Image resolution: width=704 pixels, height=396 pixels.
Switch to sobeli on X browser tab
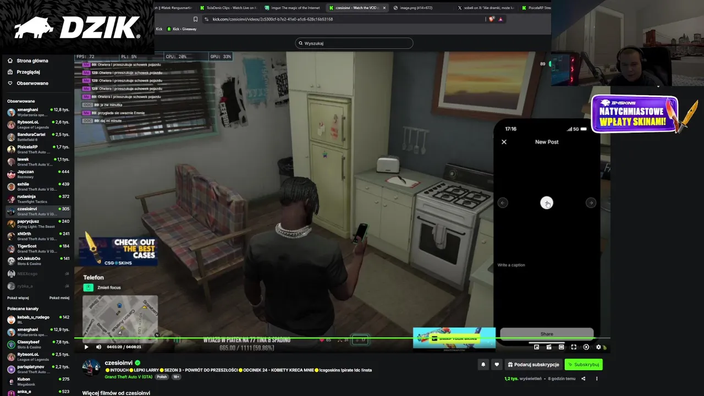pos(486,8)
